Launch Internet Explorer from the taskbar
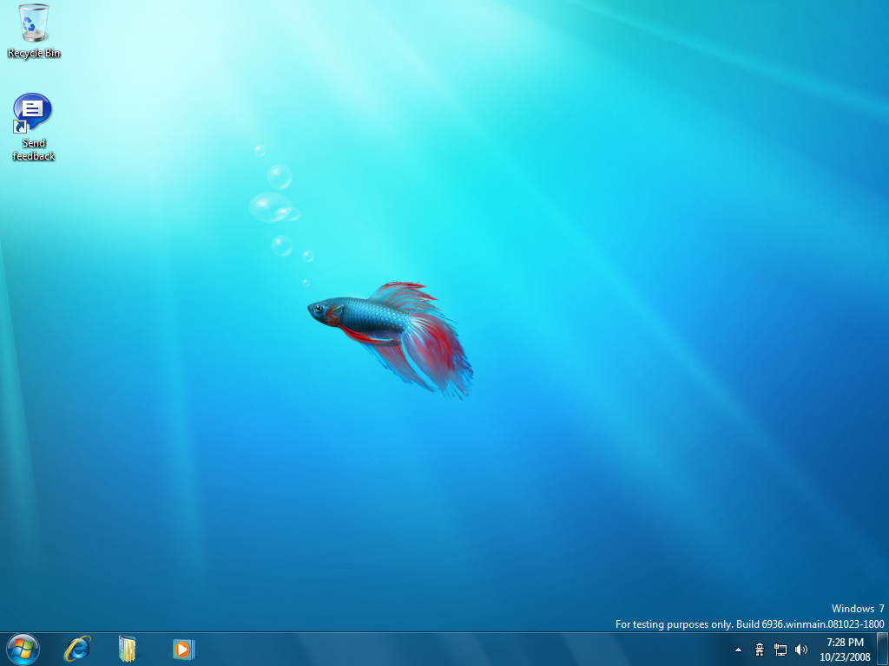 click(77, 649)
